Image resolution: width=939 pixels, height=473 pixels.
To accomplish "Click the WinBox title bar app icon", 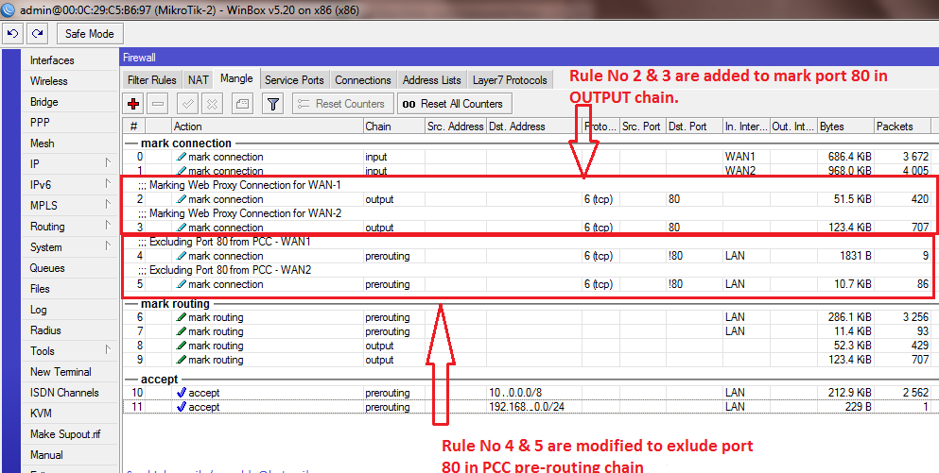I will tap(9, 9).
